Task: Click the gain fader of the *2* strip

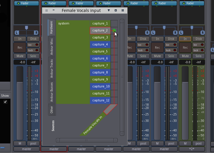Action: click(185, 103)
